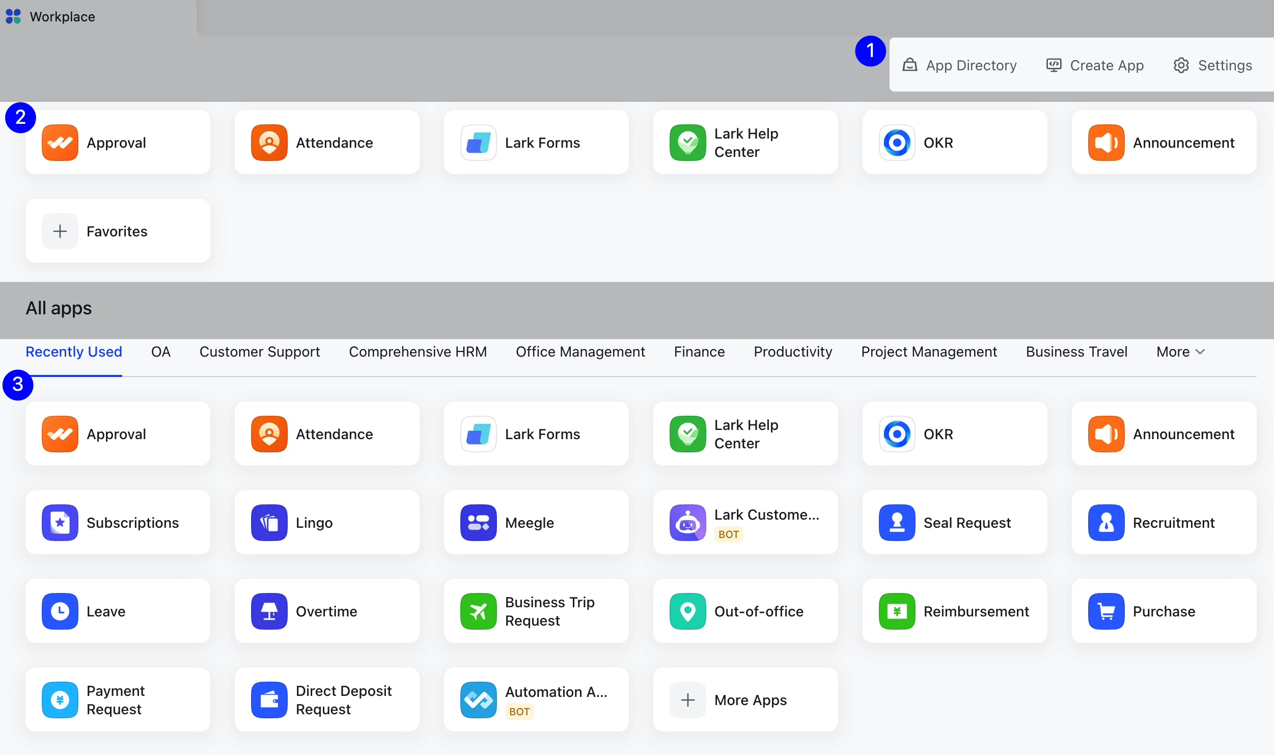Screen dimensions: 1274x755
Task: Open the Seal Request app
Action: coord(955,523)
